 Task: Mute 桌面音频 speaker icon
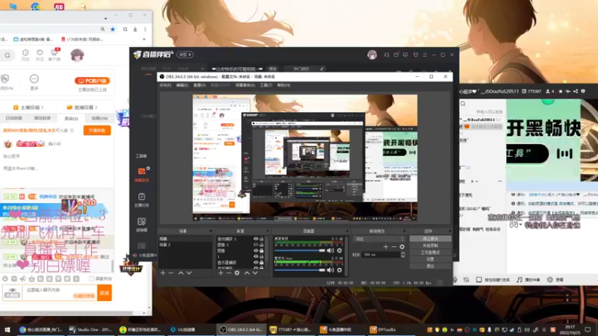coord(330,251)
